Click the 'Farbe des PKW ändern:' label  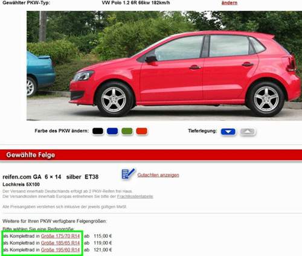(62, 131)
